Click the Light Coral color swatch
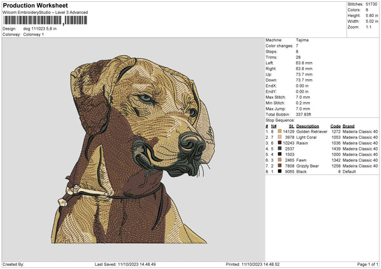This screenshot has width=381, height=269. (x=279, y=137)
